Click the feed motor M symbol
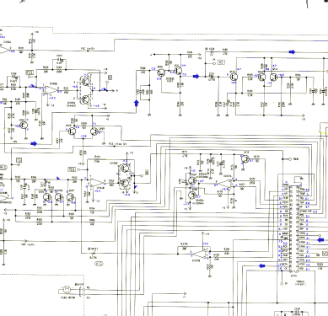Viewport: 328px width, 316px height. pos(67,289)
